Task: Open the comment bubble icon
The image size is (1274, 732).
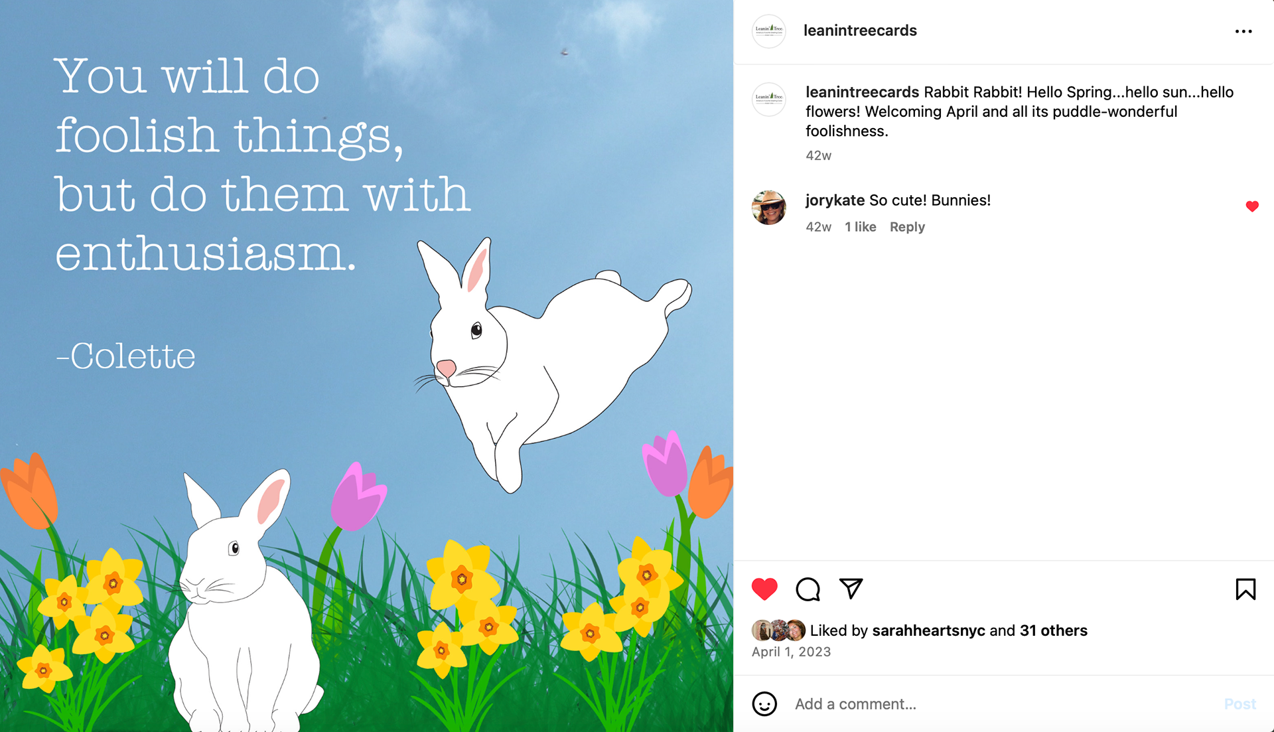Action: [x=808, y=589]
